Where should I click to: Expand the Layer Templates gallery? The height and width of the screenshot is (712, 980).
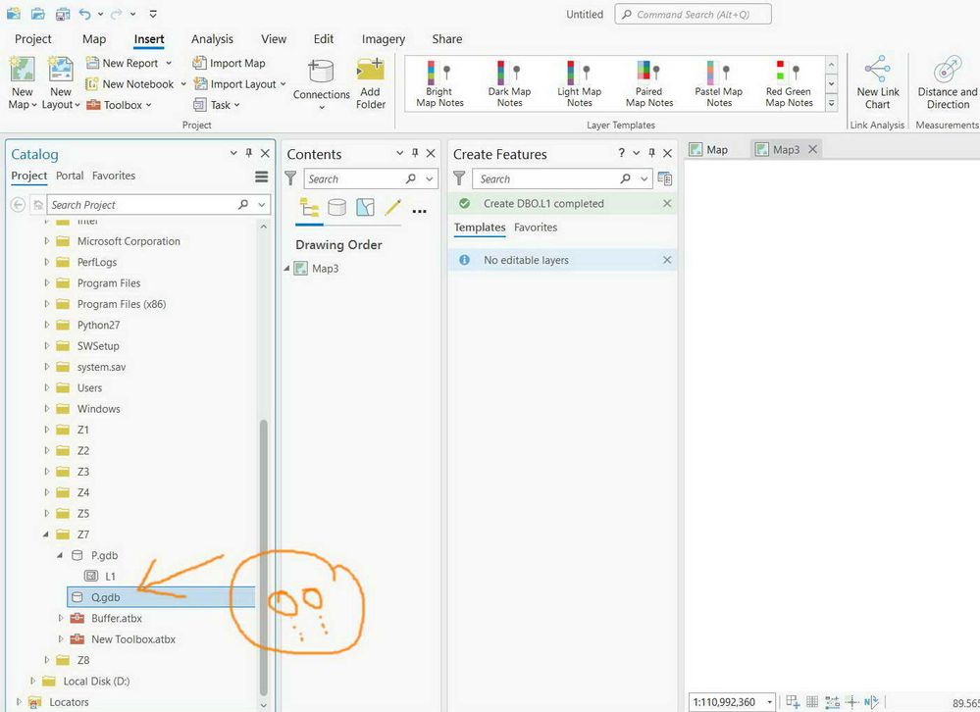click(831, 103)
